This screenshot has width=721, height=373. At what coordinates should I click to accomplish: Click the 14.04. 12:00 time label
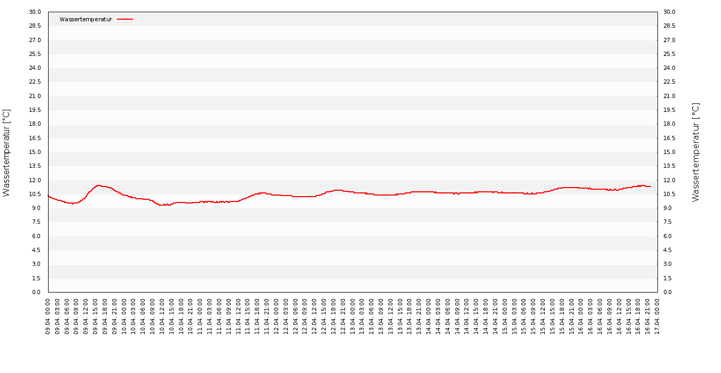[467, 316]
